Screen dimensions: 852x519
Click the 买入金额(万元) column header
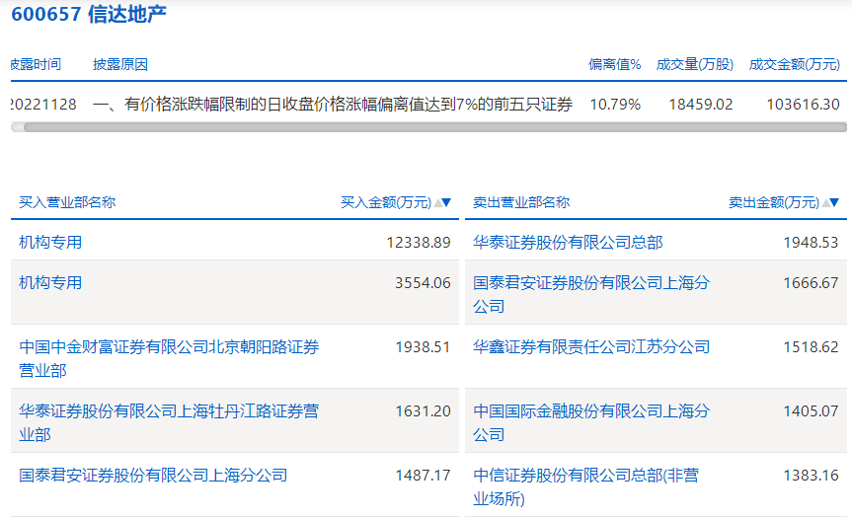[386, 202]
